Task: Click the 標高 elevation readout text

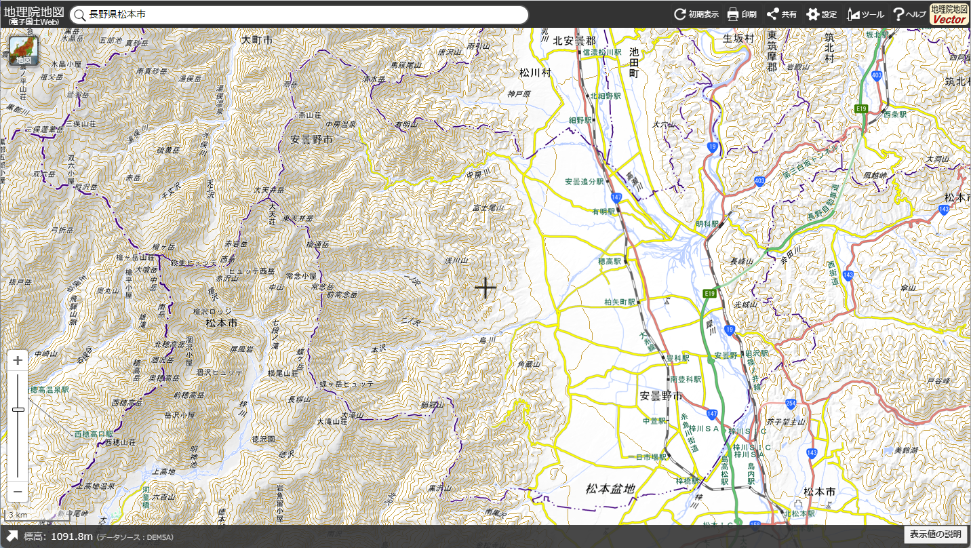Action: pyautogui.click(x=58, y=536)
